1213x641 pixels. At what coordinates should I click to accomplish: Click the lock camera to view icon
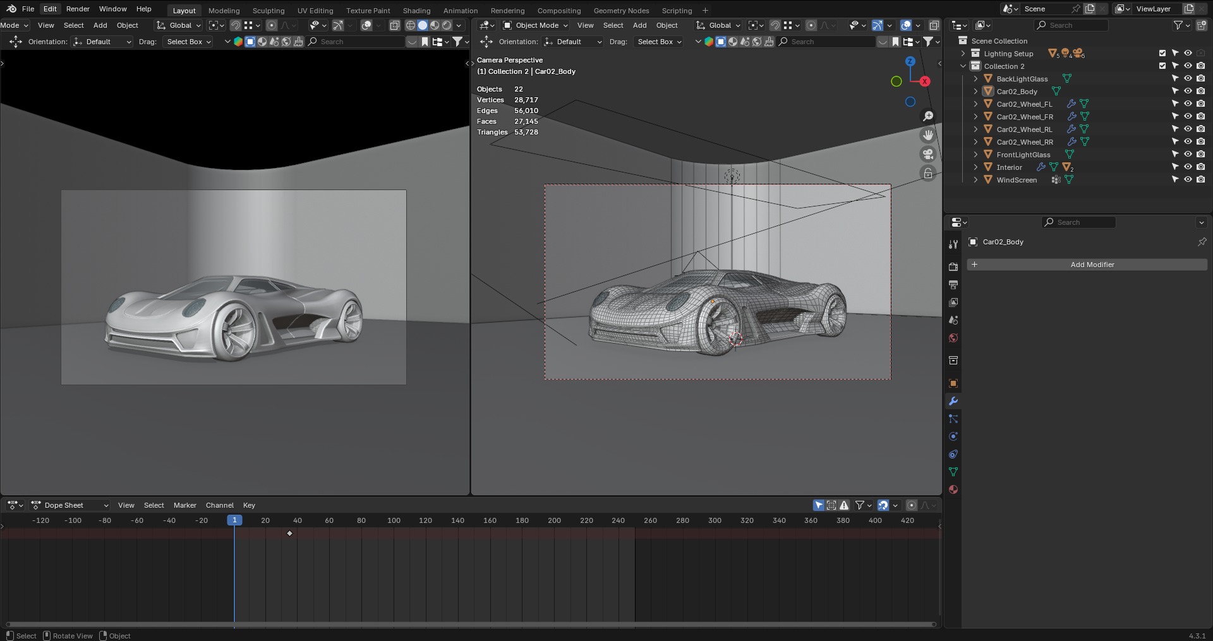928,173
